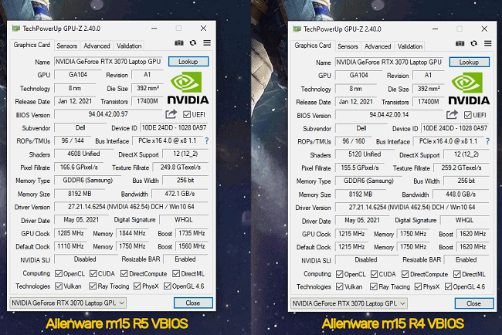Toggle the Vulkan checkbox in the R4 window
The width and height of the screenshot is (502, 335).
[339, 286]
